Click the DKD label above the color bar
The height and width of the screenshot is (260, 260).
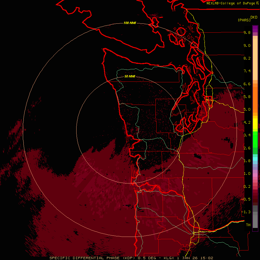coord(254,17)
